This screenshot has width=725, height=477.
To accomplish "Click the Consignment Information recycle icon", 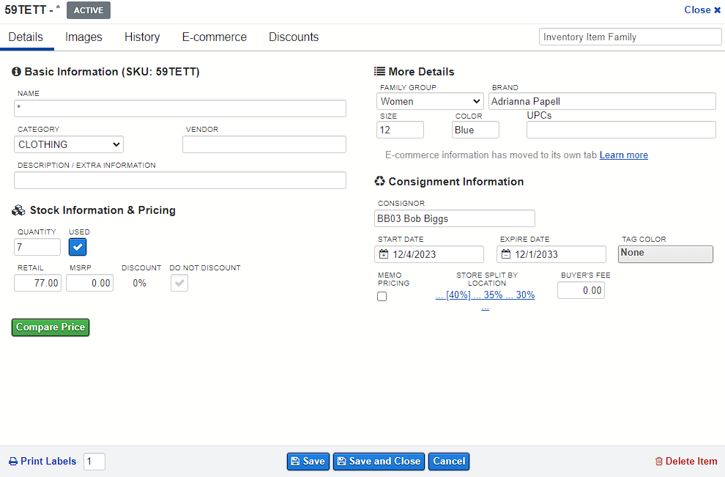I will coord(379,181).
